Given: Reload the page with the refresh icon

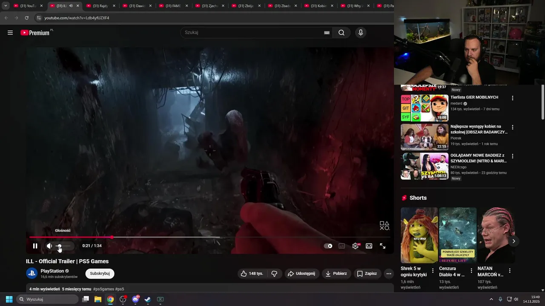Looking at the screenshot, I should point(26,18).
